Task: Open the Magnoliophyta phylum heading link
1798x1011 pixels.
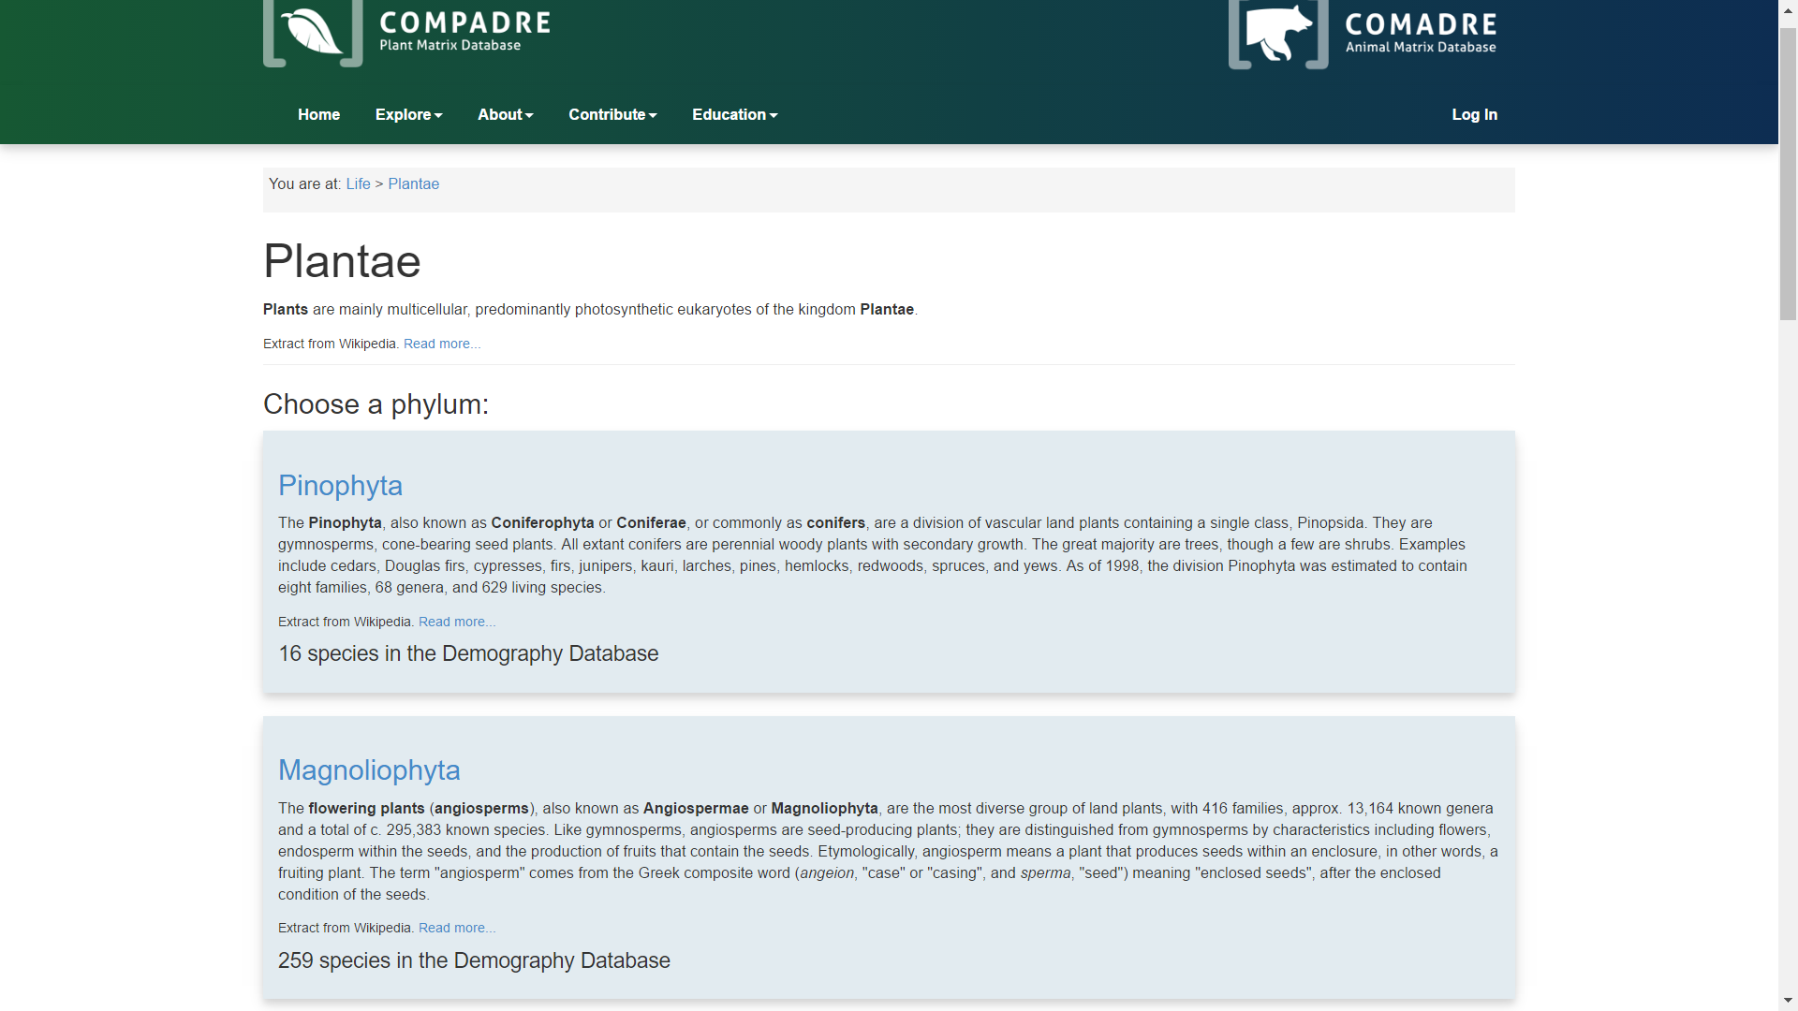Action: pos(369,769)
